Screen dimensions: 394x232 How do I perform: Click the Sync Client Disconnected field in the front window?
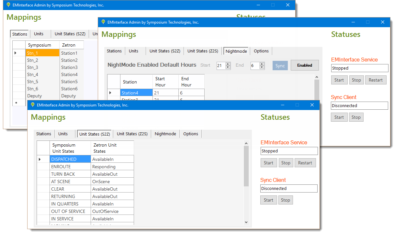pos(289,189)
